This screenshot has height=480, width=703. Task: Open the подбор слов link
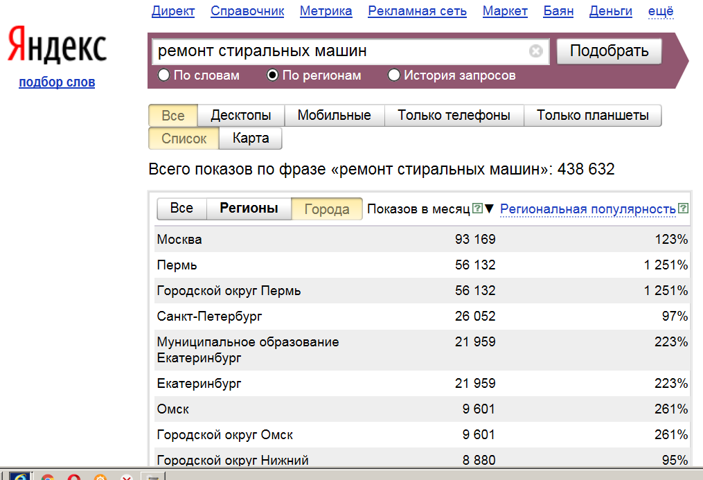click(x=57, y=82)
